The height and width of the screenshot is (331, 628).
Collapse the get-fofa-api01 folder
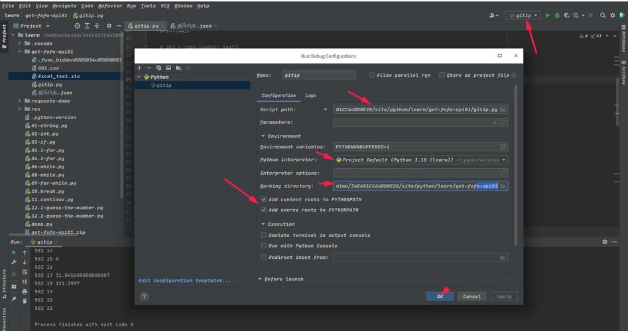tap(20, 52)
